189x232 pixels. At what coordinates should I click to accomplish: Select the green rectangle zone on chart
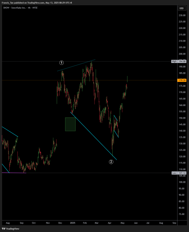point(70,124)
